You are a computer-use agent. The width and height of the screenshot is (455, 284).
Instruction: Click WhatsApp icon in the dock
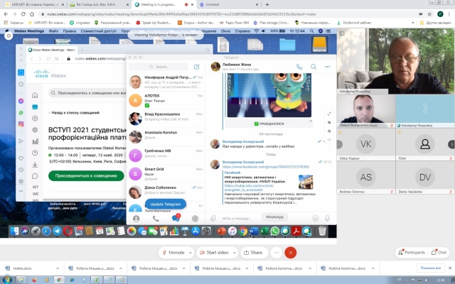coord(274,231)
